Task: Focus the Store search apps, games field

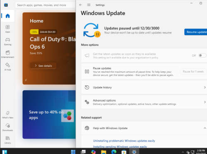Action: tap(45, 5)
